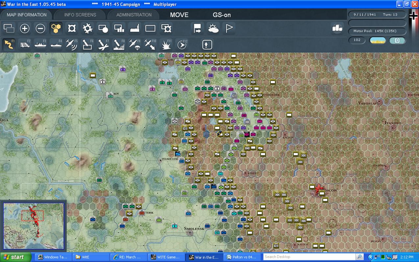Toggle the unit stack overlapping rectangles view
Screen dimensions: 419x262
pos(9,29)
